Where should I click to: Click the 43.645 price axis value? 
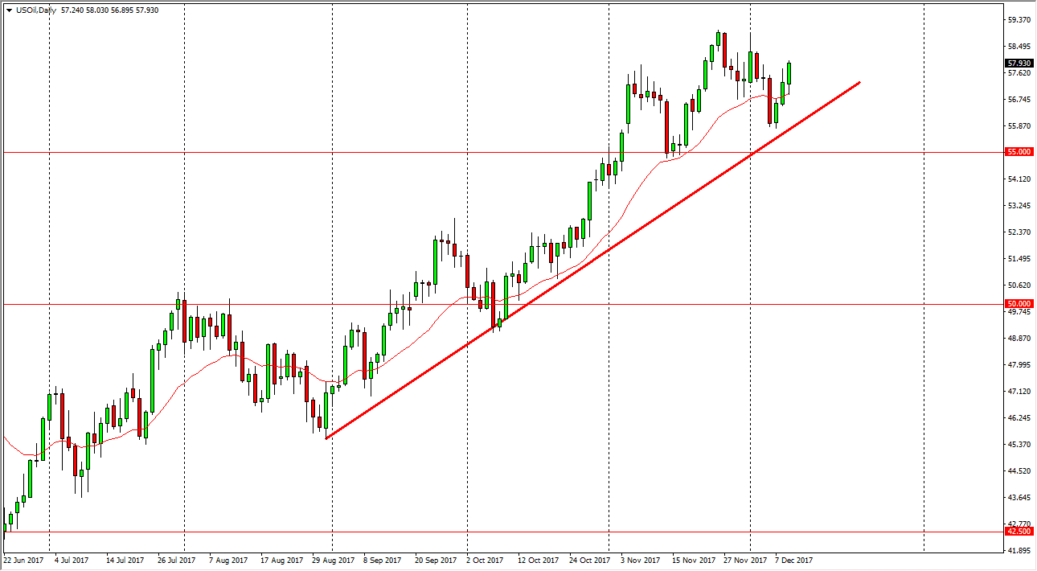click(1019, 497)
